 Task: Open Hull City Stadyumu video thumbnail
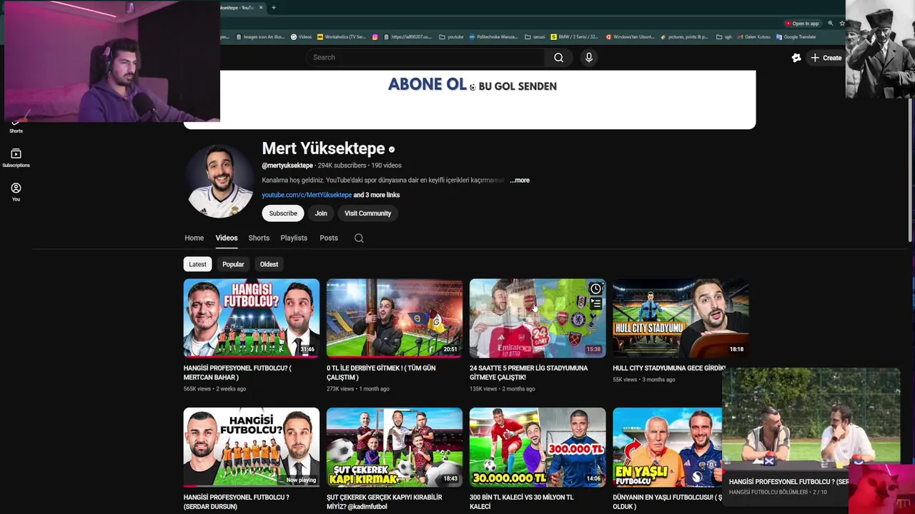tap(681, 318)
